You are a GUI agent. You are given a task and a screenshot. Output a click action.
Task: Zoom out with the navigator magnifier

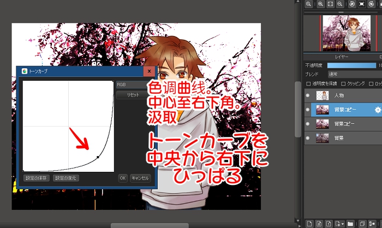point(340,4)
